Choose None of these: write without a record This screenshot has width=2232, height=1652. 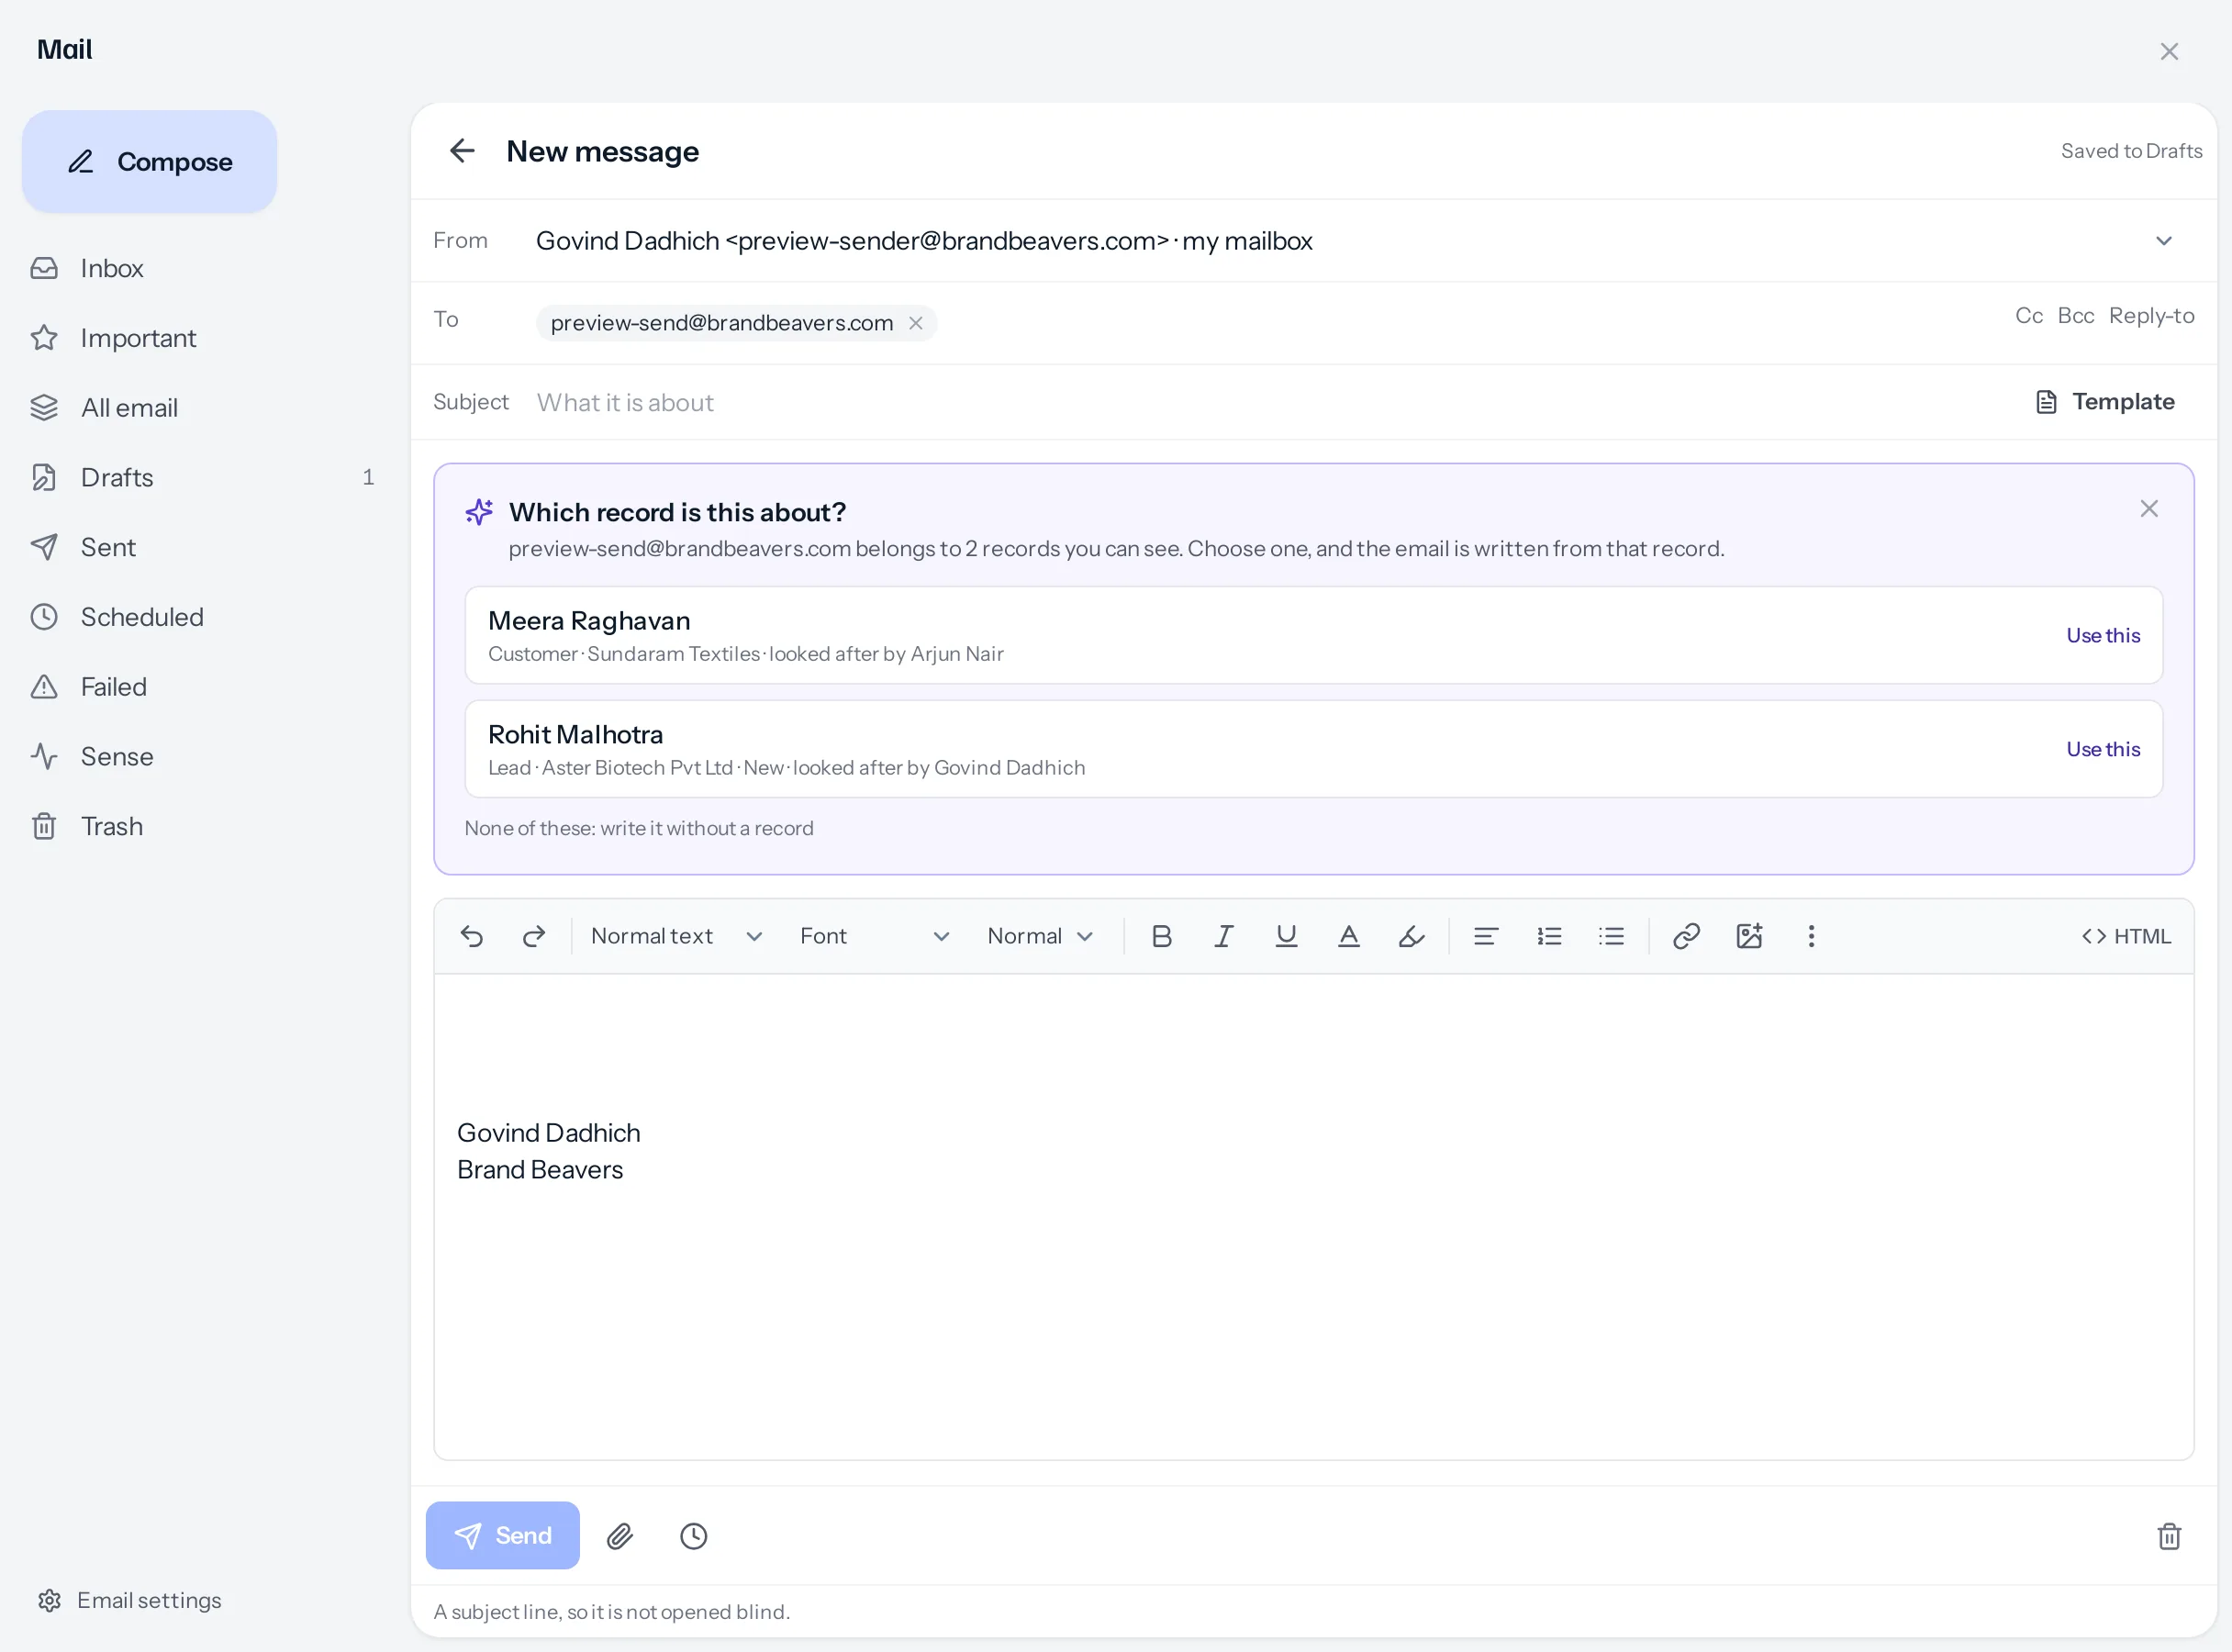pos(639,828)
